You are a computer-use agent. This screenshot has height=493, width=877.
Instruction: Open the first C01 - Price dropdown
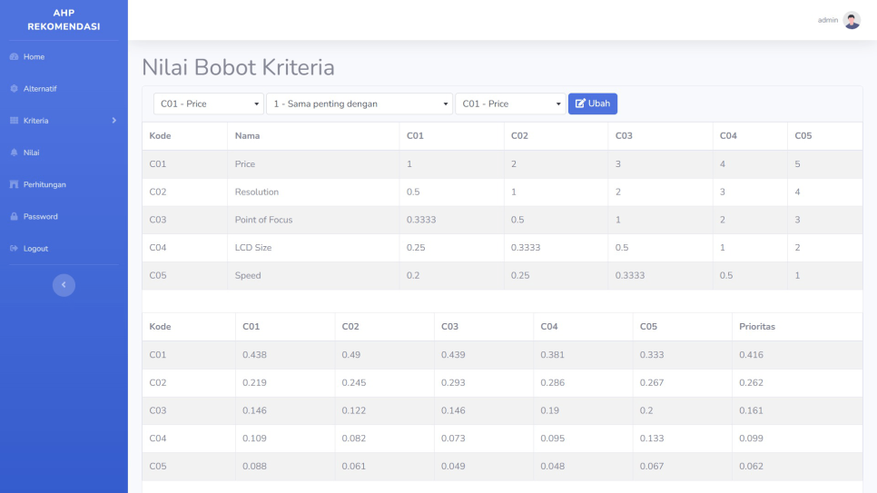pyautogui.click(x=209, y=104)
